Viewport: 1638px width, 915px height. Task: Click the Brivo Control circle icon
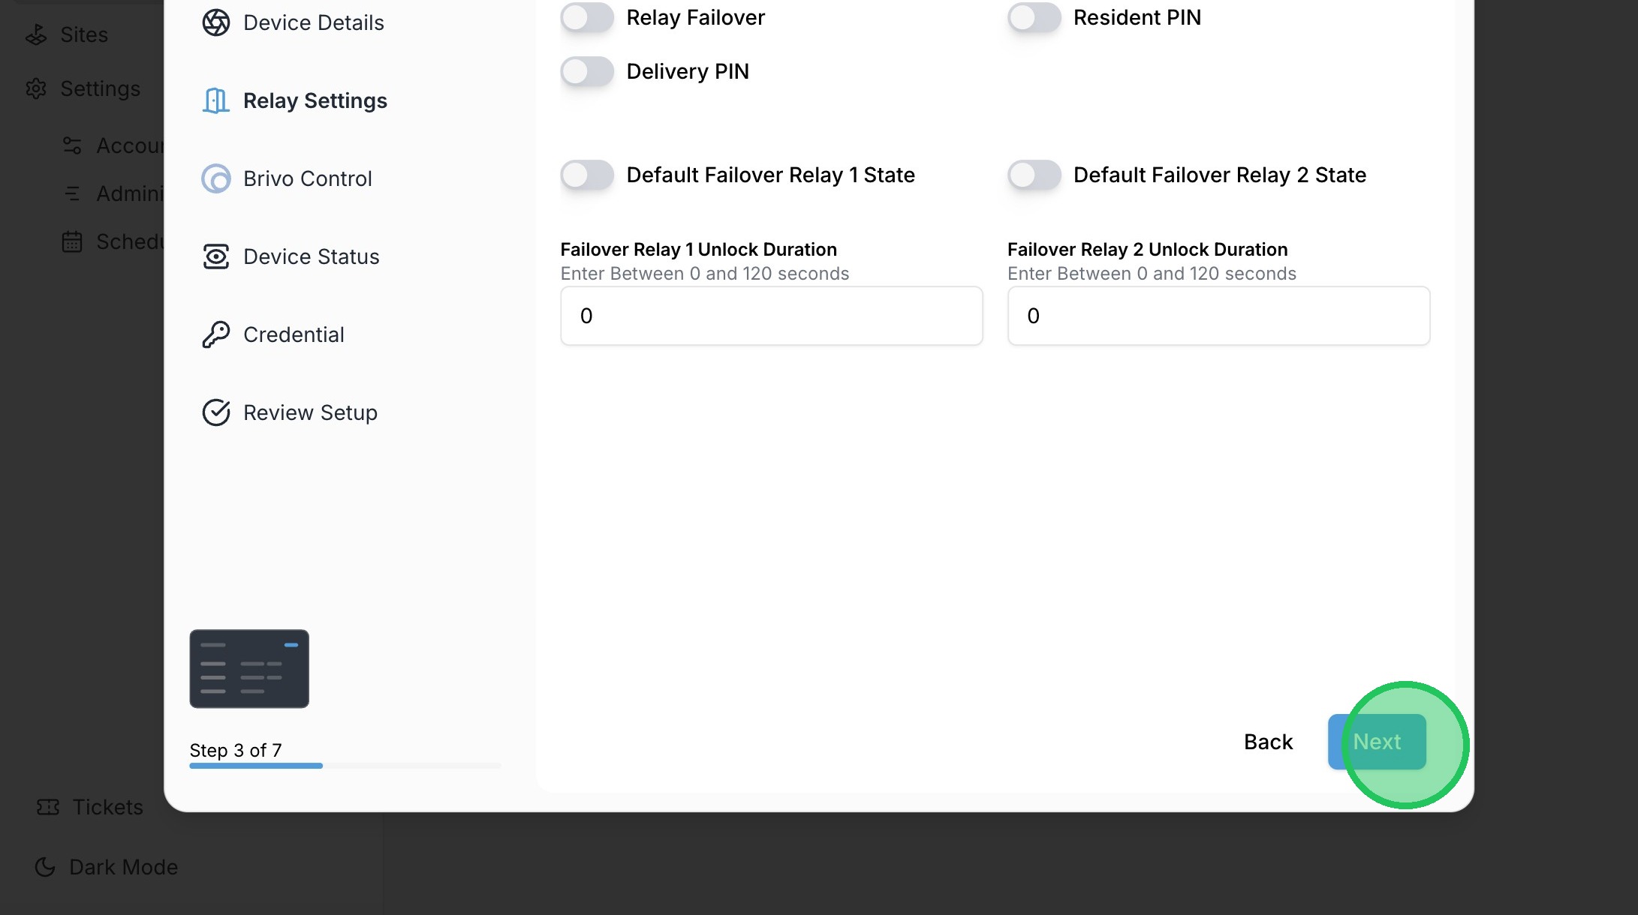(x=216, y=178)
